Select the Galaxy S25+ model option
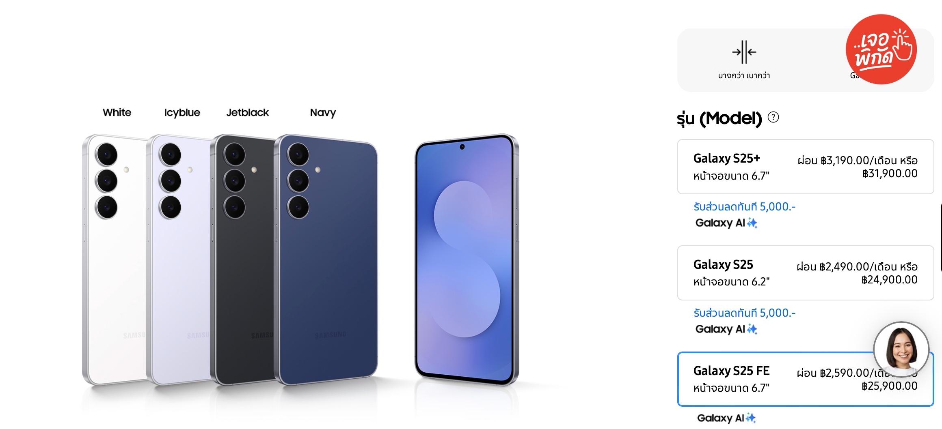942x429 pixels. tap(806, 167)
